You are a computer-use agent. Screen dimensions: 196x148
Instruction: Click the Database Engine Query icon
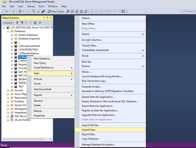(x=68, y=11)
